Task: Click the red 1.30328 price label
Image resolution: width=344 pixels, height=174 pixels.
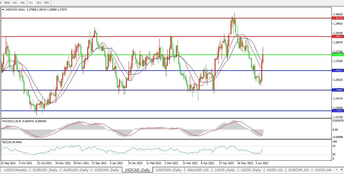Action: [x=337, y=18]
